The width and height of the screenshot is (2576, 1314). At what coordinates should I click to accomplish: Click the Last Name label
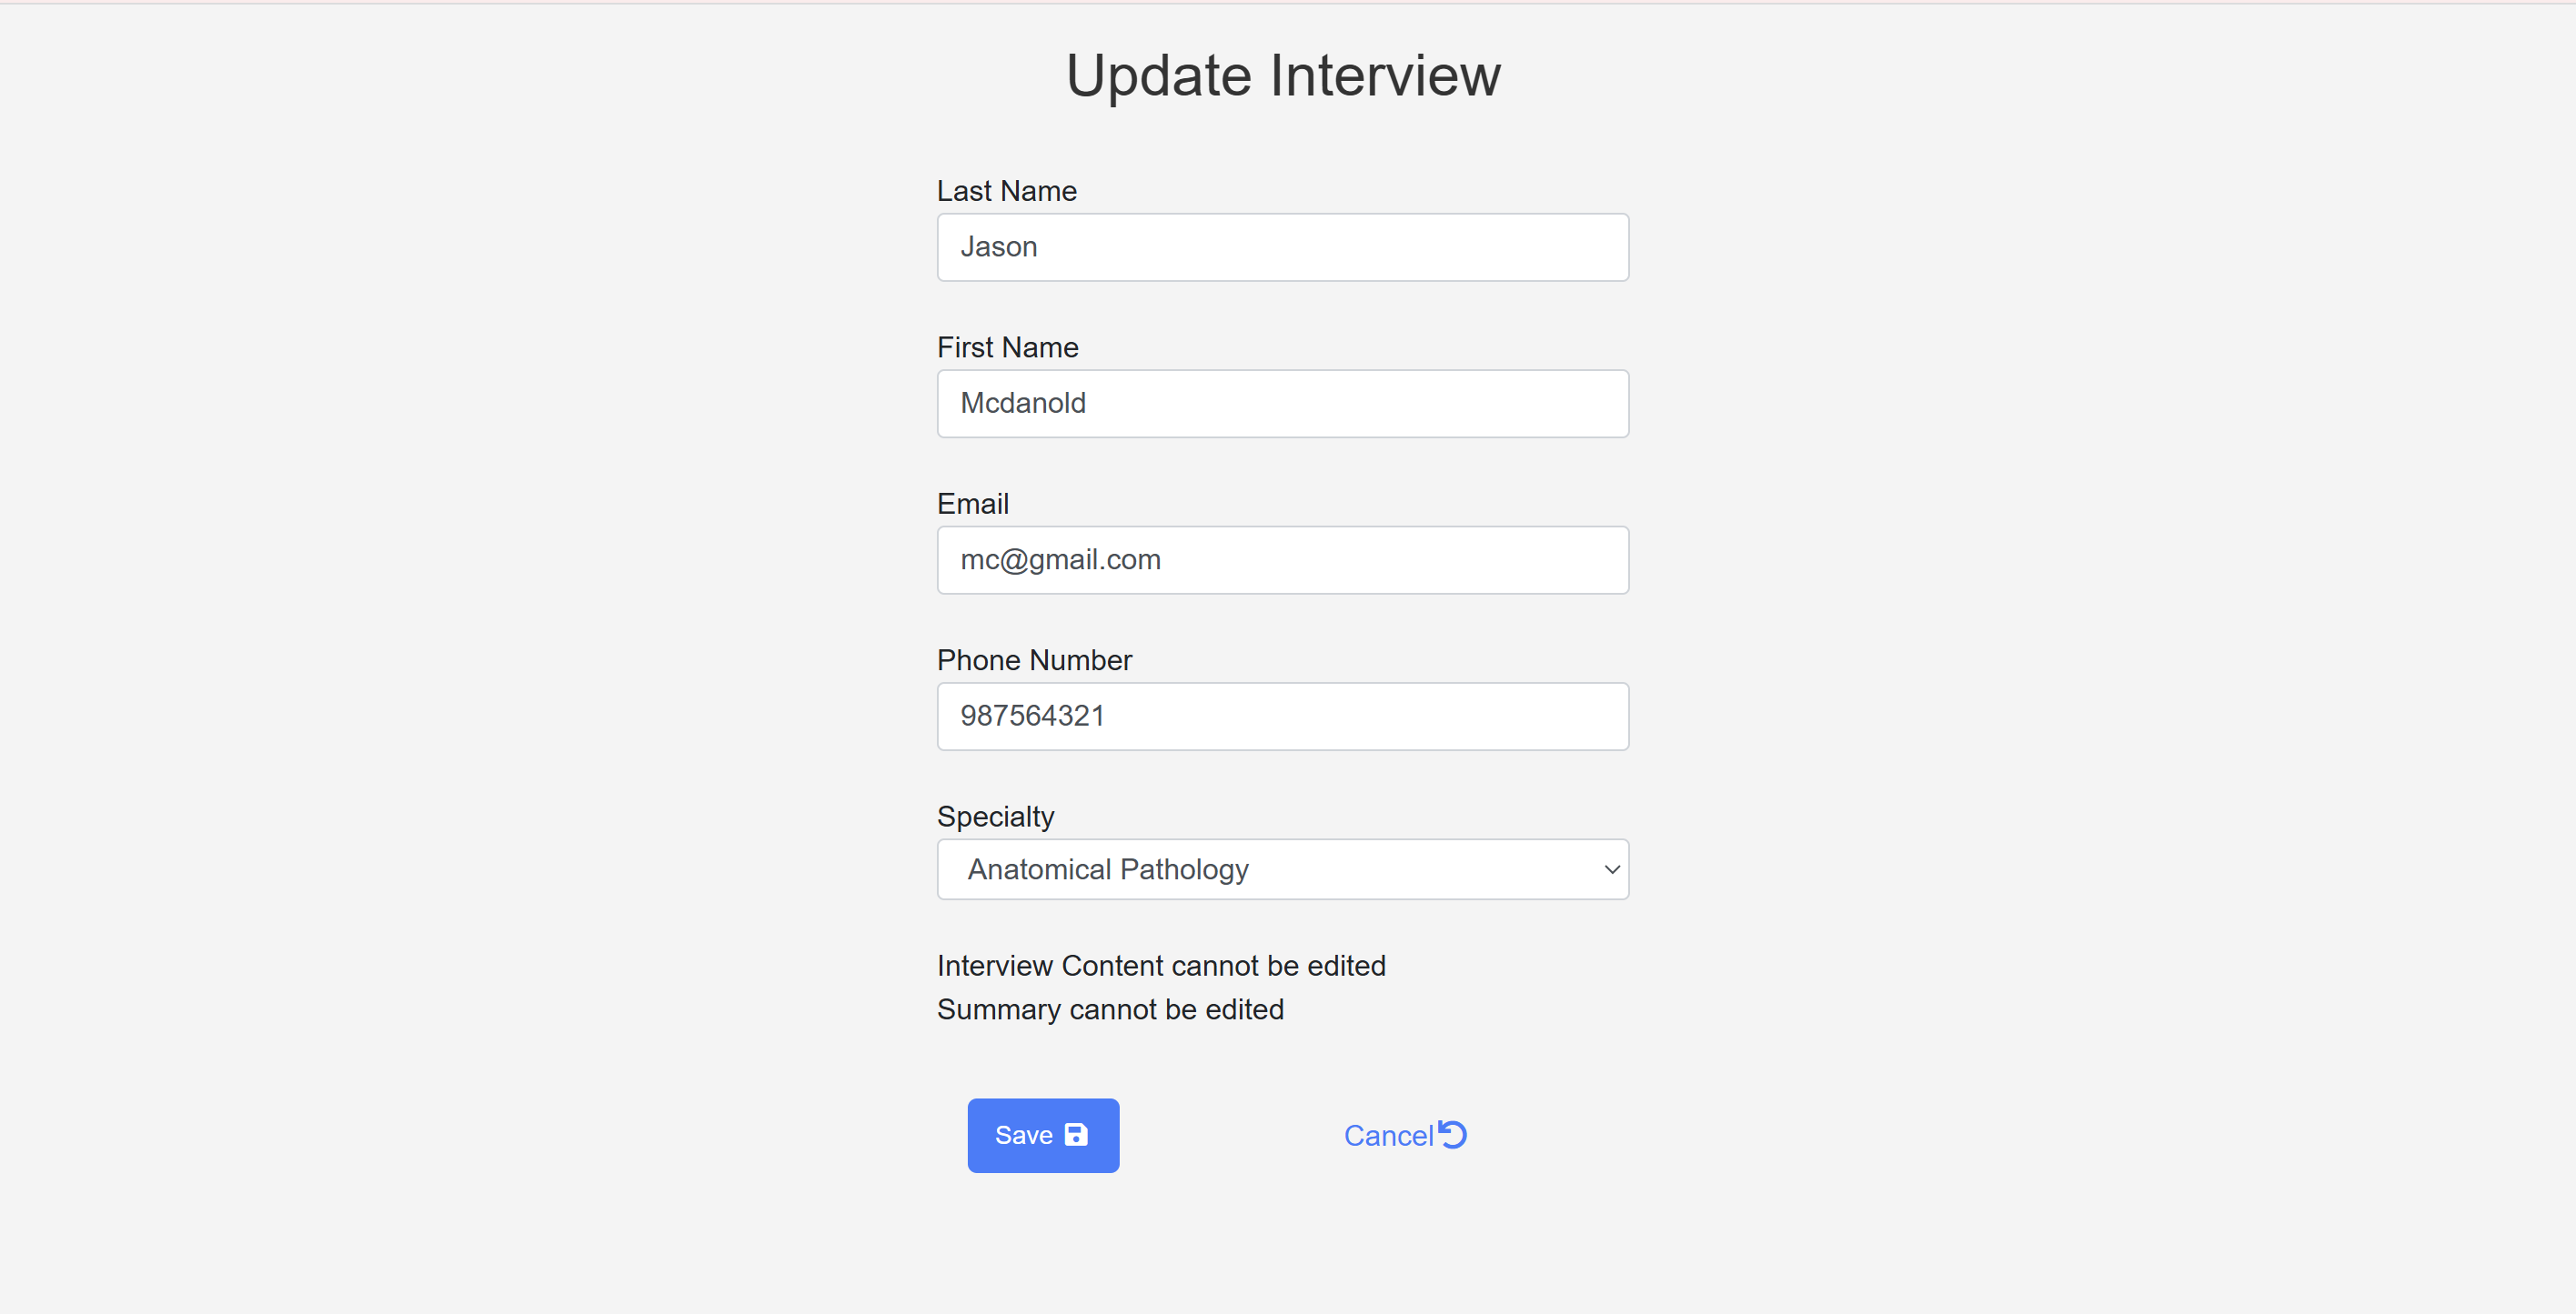[1006, 191]
